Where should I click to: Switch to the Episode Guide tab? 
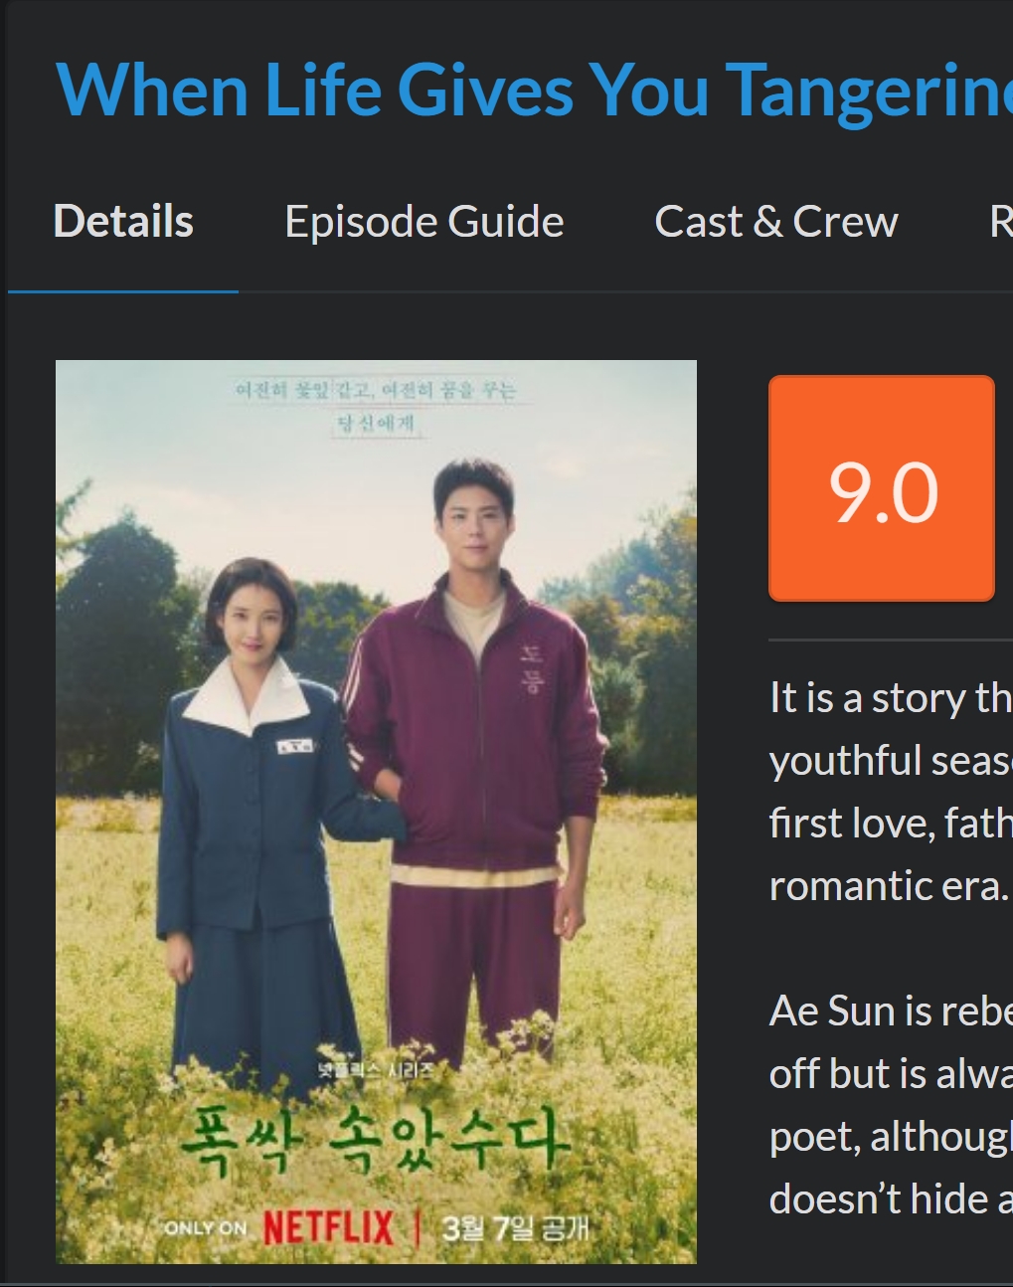pos(424,221)
